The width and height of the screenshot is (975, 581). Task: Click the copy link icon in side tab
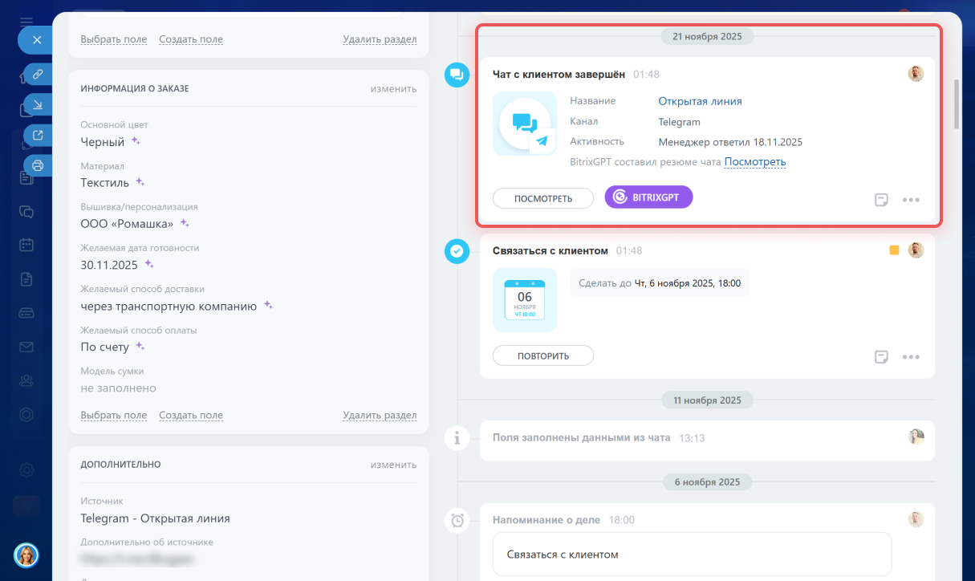(x=37, y=74)
